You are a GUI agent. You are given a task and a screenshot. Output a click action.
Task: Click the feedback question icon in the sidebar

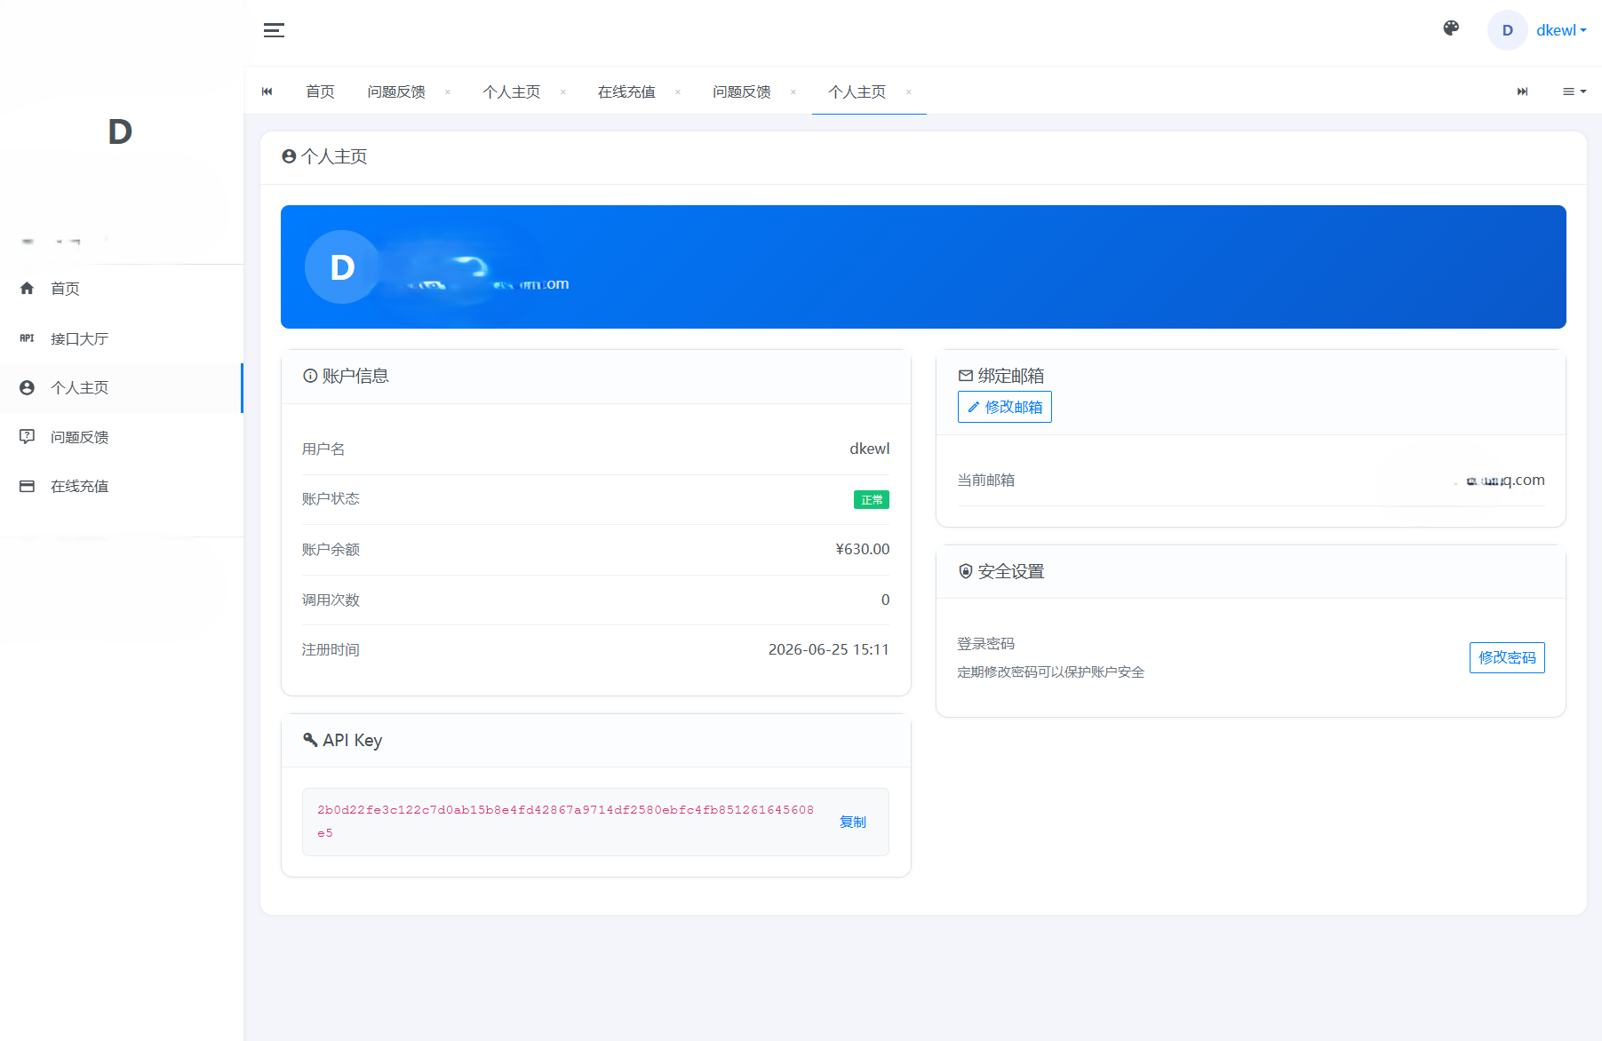(27, 436)
